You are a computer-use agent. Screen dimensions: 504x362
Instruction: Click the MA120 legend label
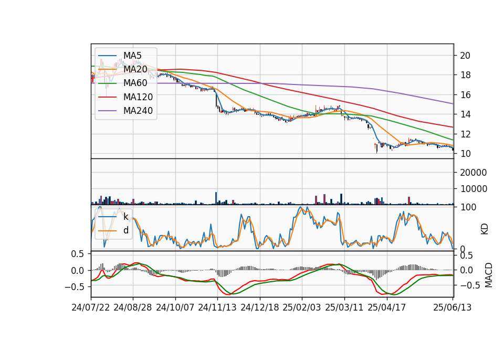tap(138, 97)
